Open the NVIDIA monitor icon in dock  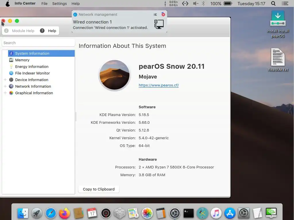[x=271, y=213]
